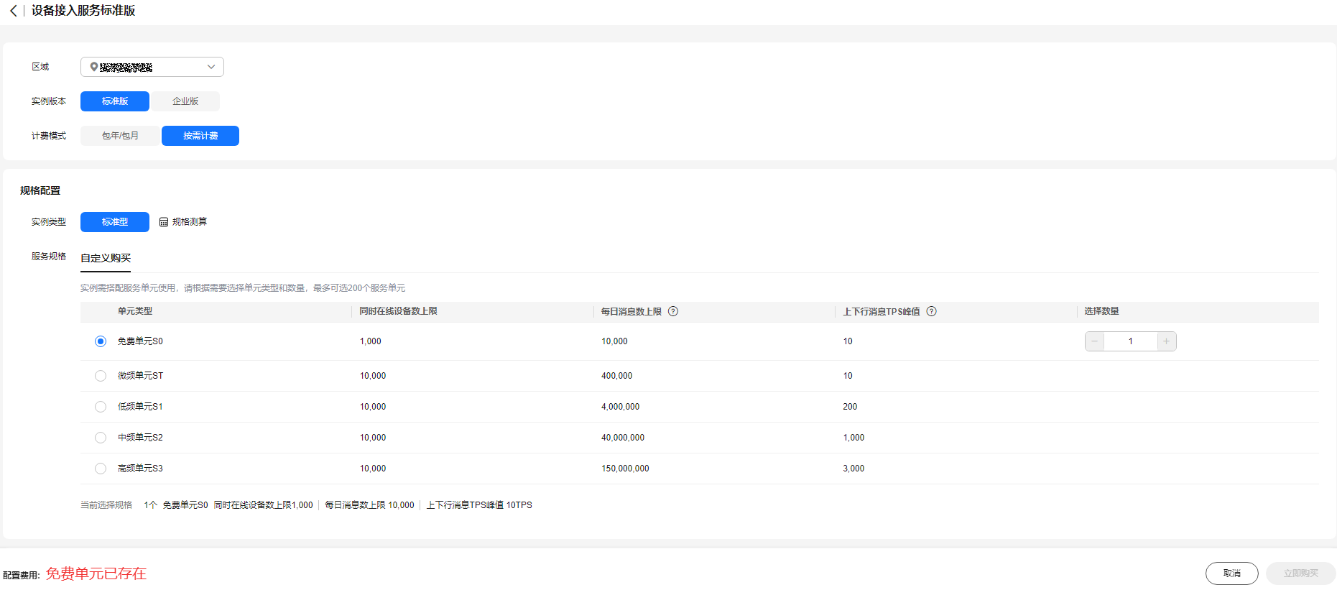Select the 微频单元ST radio button
Screen dimensions: 1337x590
(101, 376)
